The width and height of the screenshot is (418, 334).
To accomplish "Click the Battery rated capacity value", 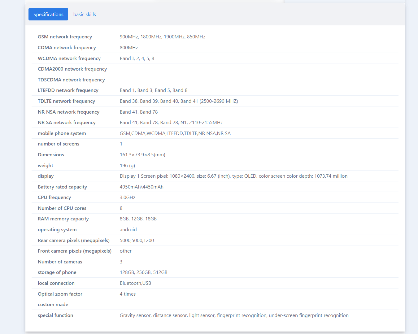I will pyautogui.click(x=142, y=187).
